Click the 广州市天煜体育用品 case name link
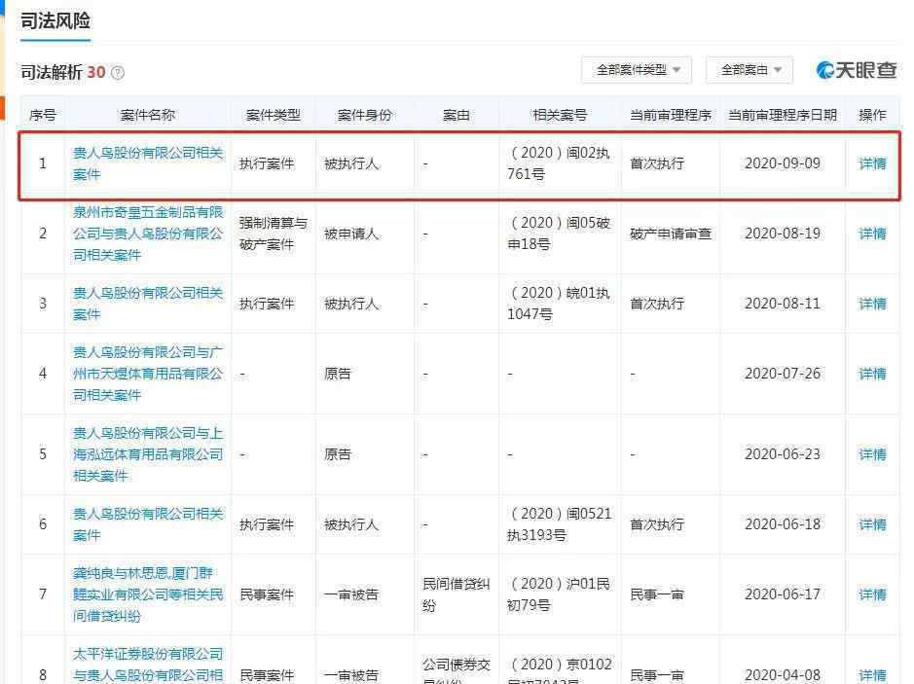Viewport: 914px width, 684px height. pyautogui.click(x=148, y=374)
